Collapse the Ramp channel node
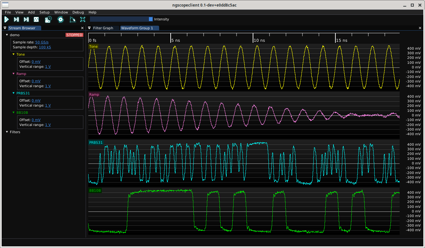The width and height of the screenshot is (425, 248). click(x=14, y=74)
